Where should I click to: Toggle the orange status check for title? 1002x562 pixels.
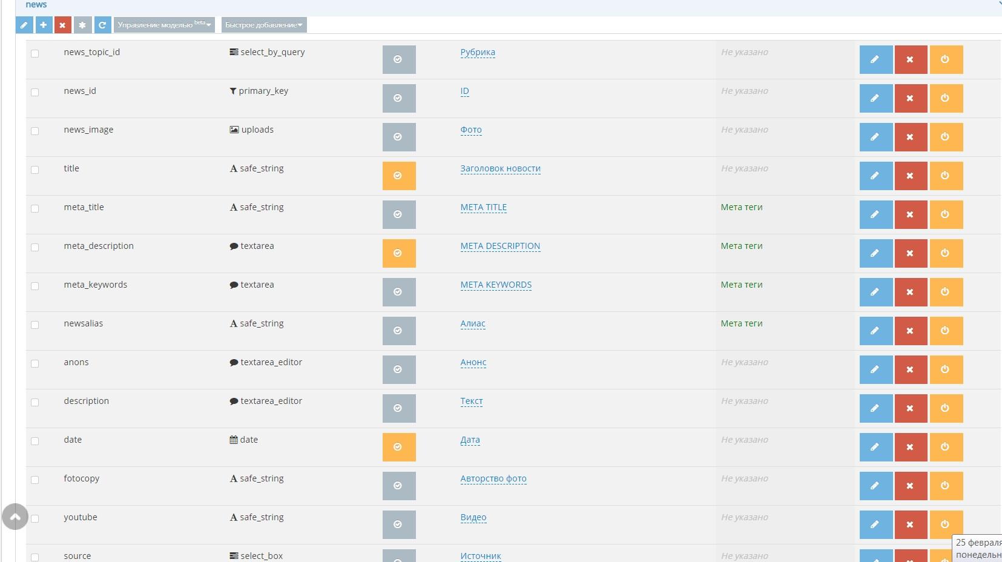399,176
